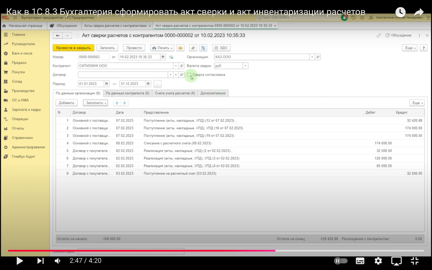Mute the video volume
The width and height of the screenshot is (432, 270).
pos(57,261)
